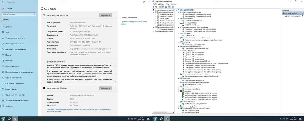Open Питание и спящий режим
This screenshot has height=121, width=304.
(x=16, y=49)
